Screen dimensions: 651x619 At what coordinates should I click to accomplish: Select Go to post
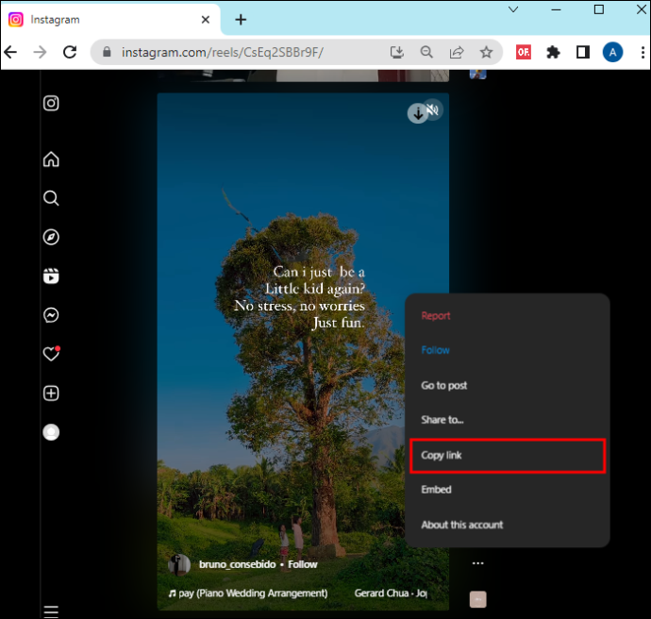point(443,385)
